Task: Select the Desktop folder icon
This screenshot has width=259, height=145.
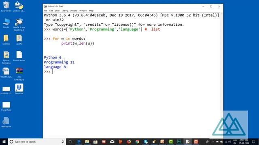Action: point(6,40)
